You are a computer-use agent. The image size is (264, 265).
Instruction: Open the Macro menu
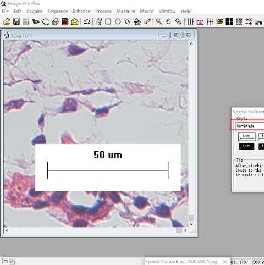[x=147, y=12]
